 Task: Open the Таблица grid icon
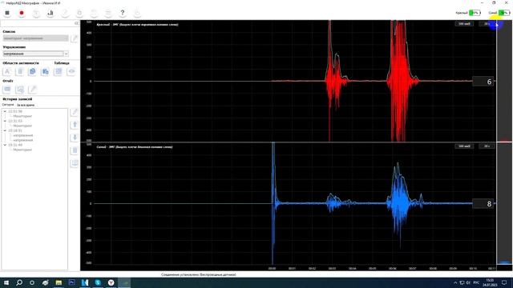[x=59, y=71]
